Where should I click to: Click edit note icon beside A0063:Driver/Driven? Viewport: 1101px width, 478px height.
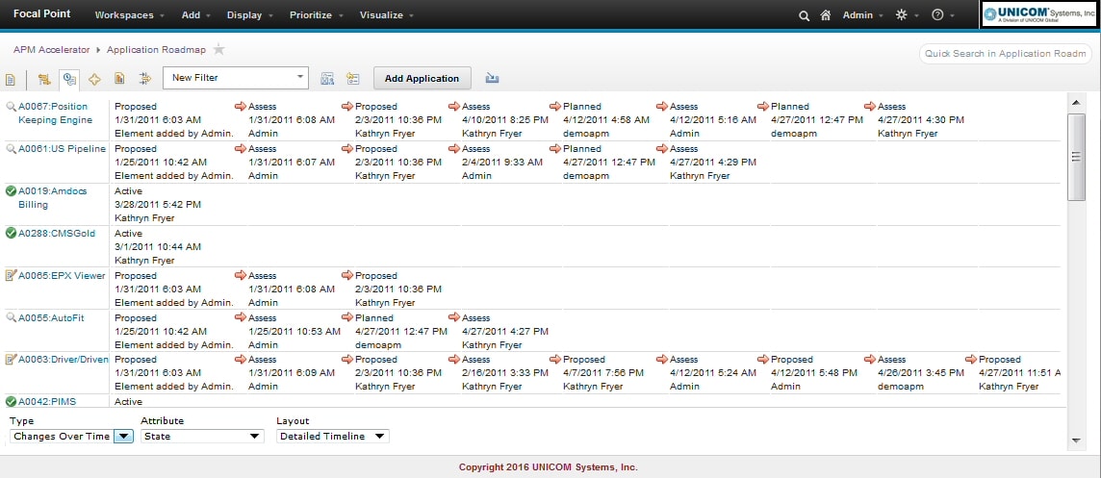11,360
